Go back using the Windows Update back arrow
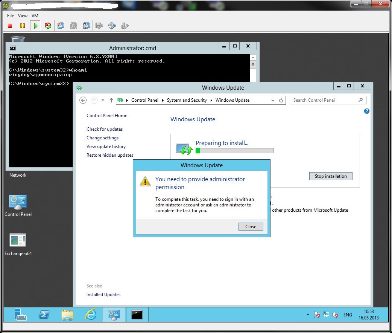The image size is (392, 333). 83,100
